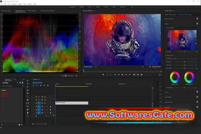The image size is (201, 134).
Task: Open Program Monitor settings wrench
Action: (x=150, y=67)
